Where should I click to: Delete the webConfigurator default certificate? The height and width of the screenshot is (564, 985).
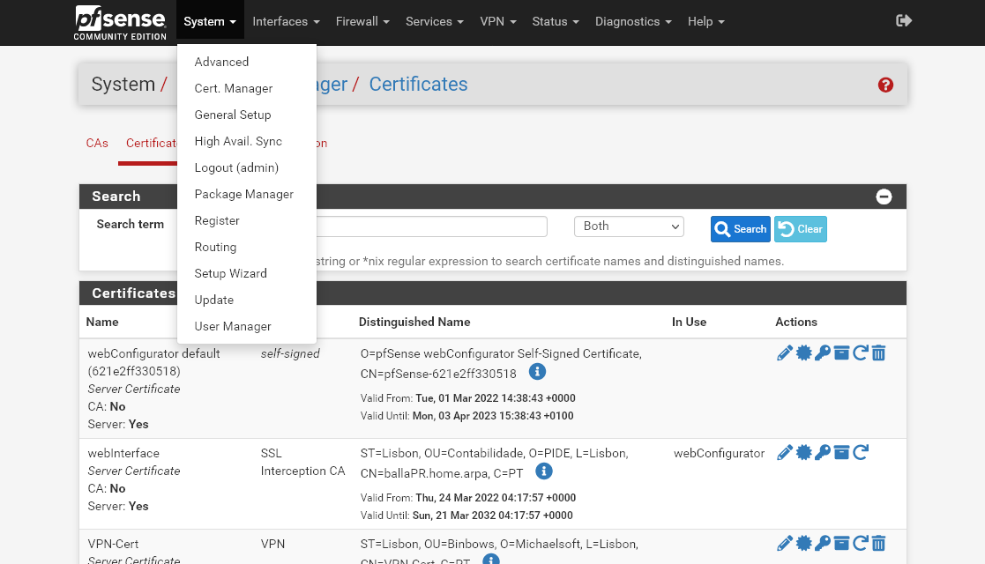[x=878, y=353]
